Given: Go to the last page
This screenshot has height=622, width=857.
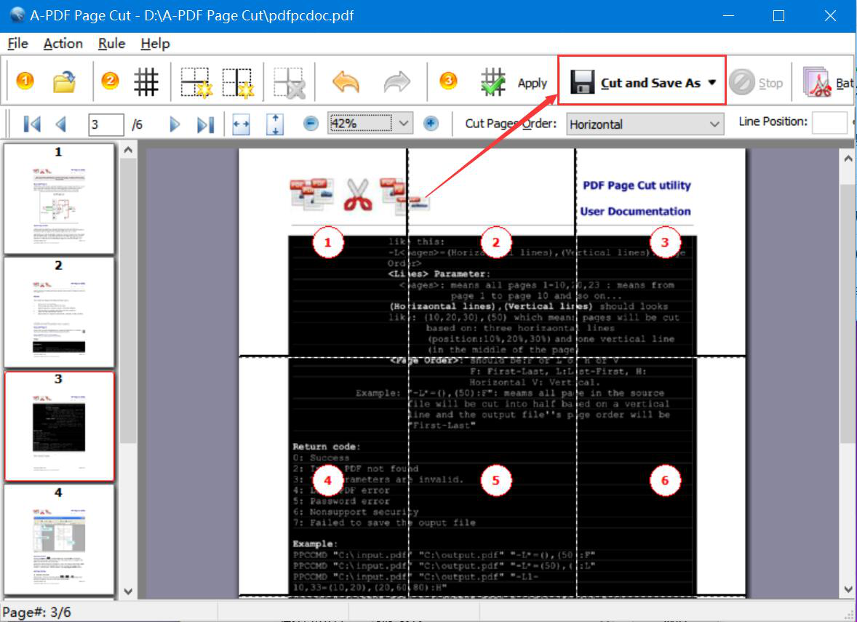Looking at the screenshot, I should pyautogui.click(x=205, y=124).
